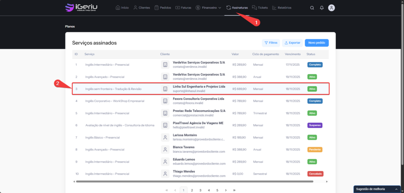This screenshot has height=193, width=404.
Task: Open the Tickets menu item
Action: coord(260,7)
